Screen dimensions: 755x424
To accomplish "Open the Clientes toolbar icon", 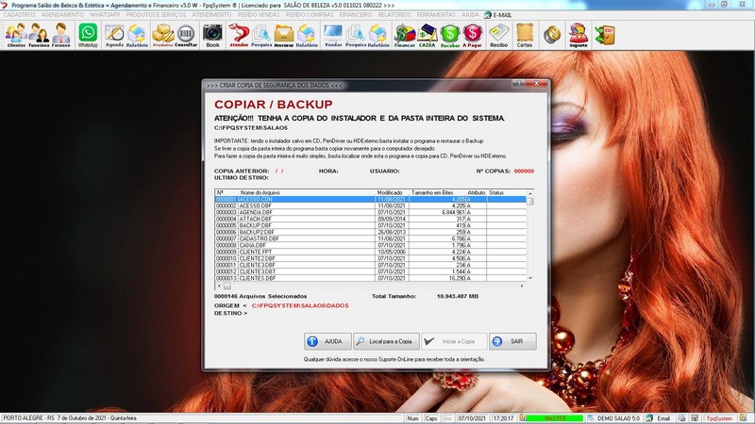I will (16, 35).
